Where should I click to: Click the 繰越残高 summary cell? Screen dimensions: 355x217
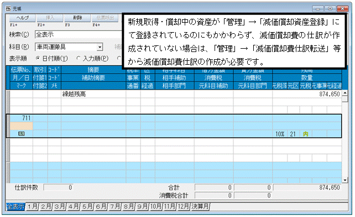pos(93,94)
